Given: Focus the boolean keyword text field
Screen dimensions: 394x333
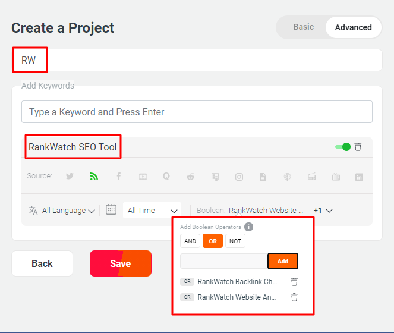Looking at the screenshot, I should [x=224, y=261].
